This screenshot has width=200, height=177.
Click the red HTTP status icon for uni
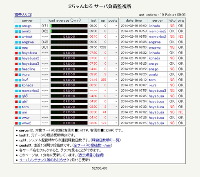[x=16, y=112]
